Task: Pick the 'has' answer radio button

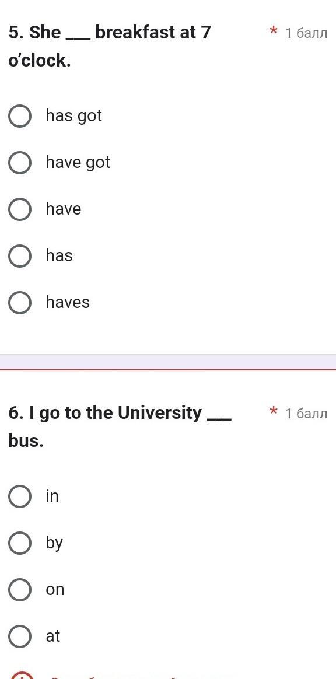Action: click(20, 256)
